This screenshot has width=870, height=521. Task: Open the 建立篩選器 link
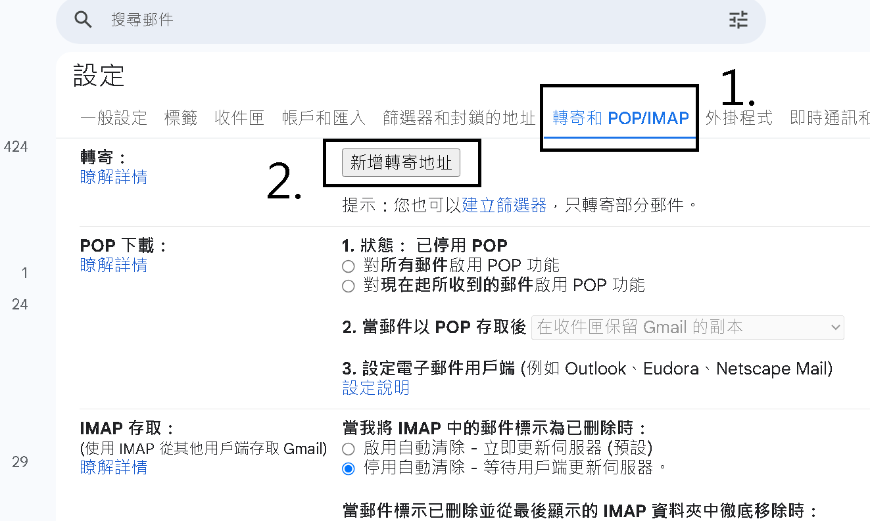click(504, 205)
